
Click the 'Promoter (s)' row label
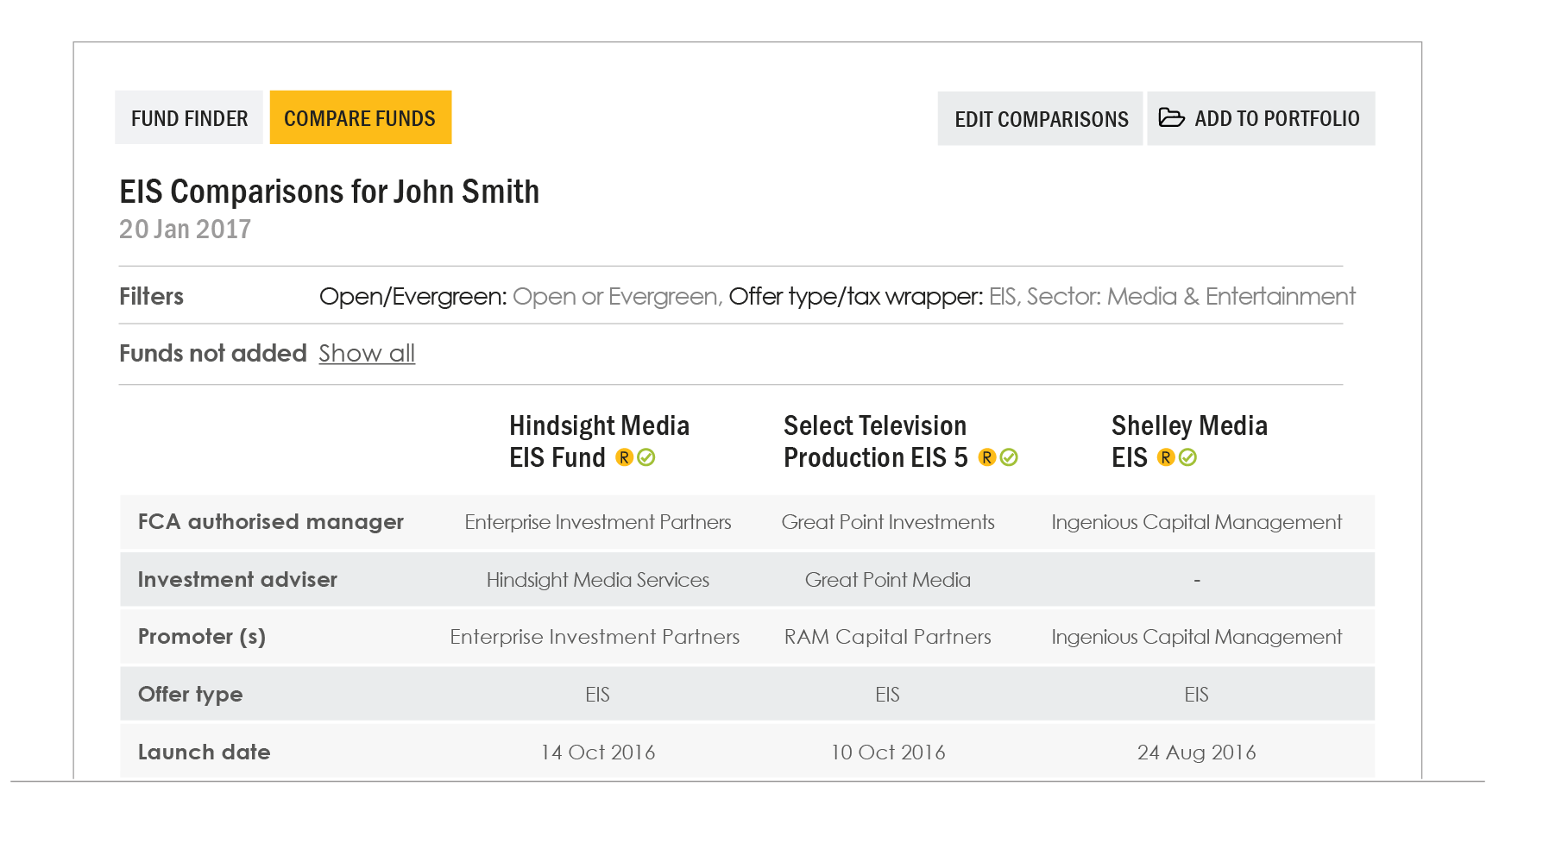coord(202,637)
